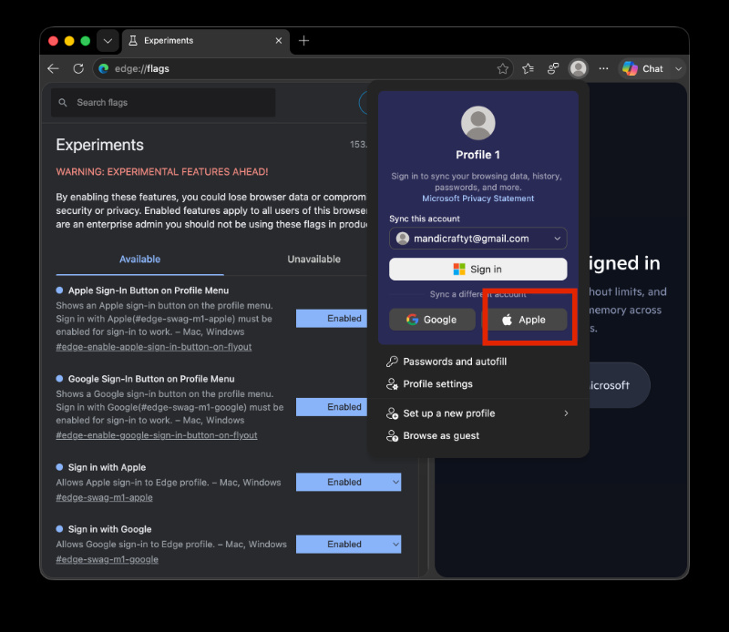
Task: Select the Experiments browser tab
Action: pyautogui.click(x=206, y=41)
